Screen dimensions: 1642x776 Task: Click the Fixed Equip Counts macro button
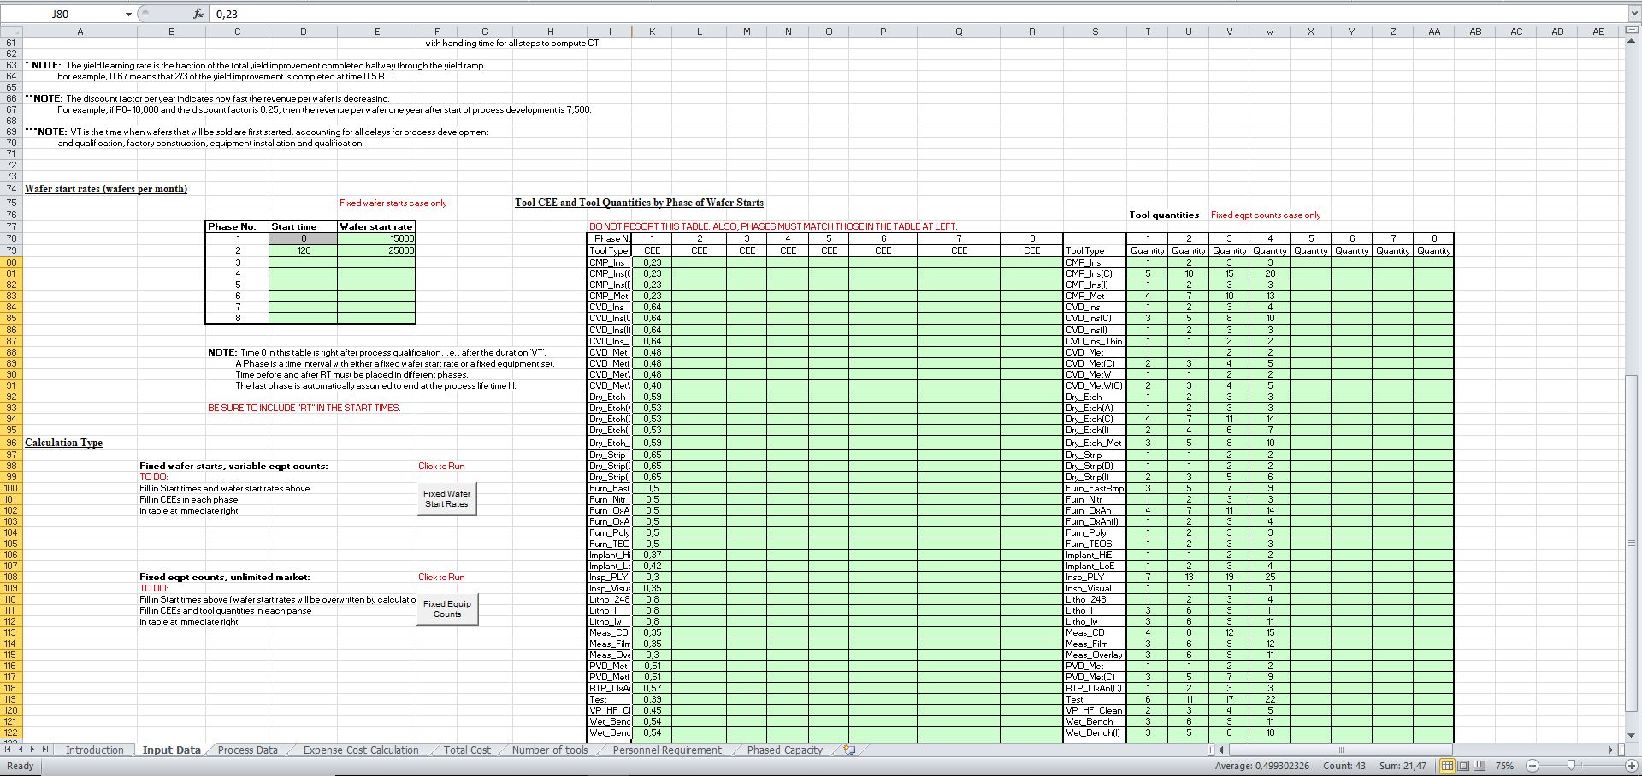[446, 608]
